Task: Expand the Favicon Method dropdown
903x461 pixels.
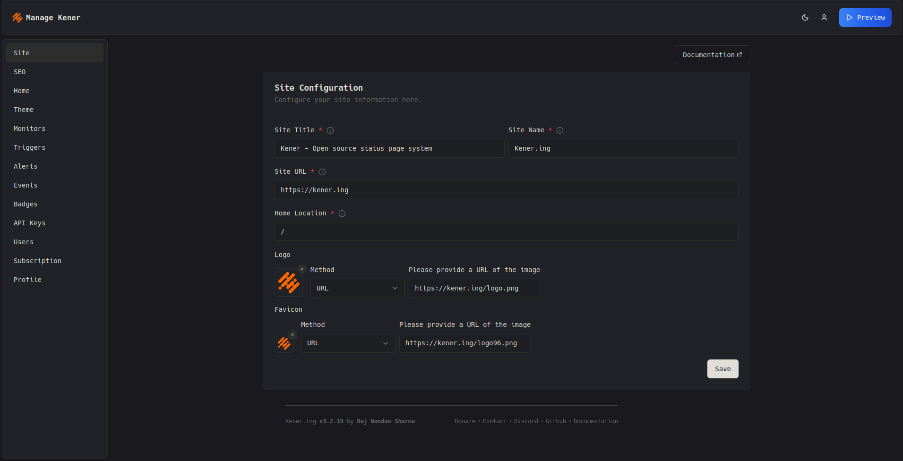Action: click(x=348, y=343)
